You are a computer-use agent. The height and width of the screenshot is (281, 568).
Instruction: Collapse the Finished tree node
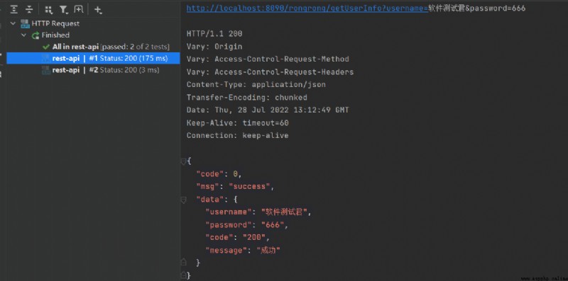(x=24, y=35)
